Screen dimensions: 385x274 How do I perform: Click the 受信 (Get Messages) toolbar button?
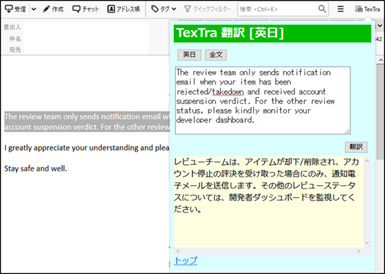[15, 9]
